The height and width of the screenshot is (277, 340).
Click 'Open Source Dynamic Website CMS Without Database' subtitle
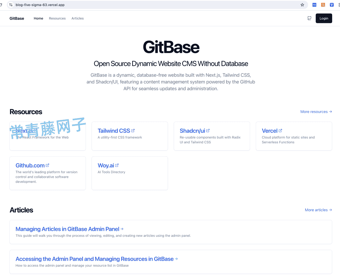click(x=171, y=63)
